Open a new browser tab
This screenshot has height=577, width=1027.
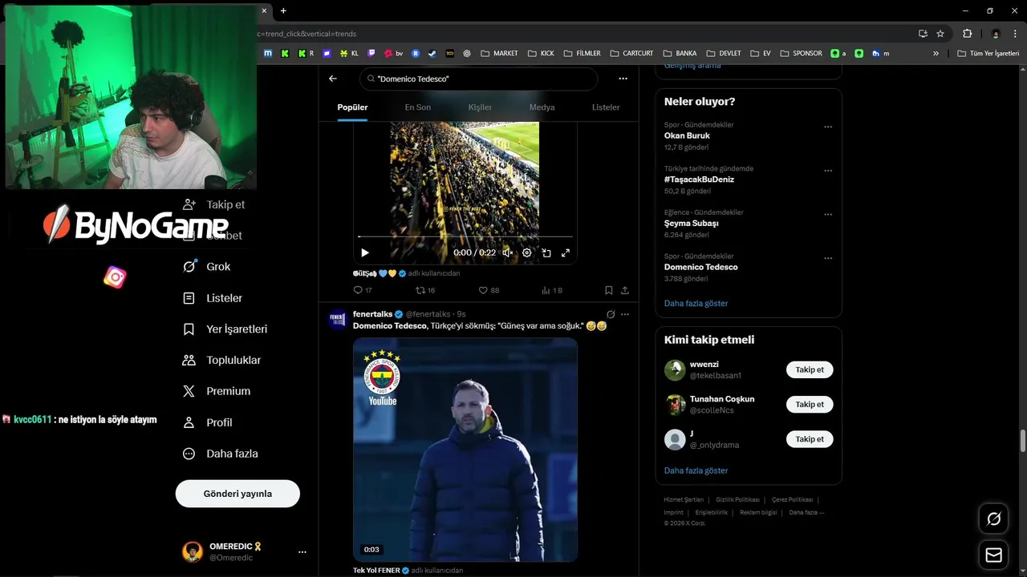(283, 10)
